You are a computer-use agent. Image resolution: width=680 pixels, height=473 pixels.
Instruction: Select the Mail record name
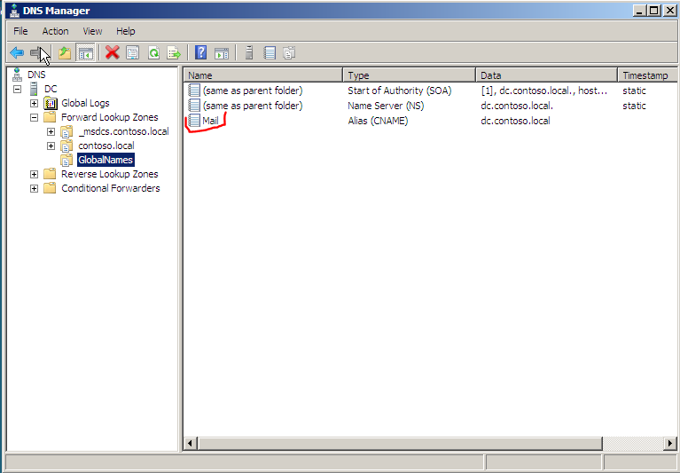[210, 121]
